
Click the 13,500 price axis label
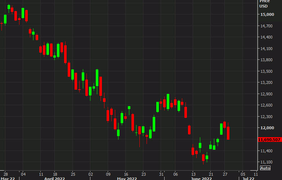[x=267, y=71]
